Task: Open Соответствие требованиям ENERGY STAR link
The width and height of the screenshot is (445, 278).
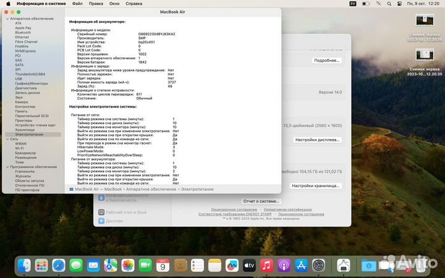Action: 235,214
